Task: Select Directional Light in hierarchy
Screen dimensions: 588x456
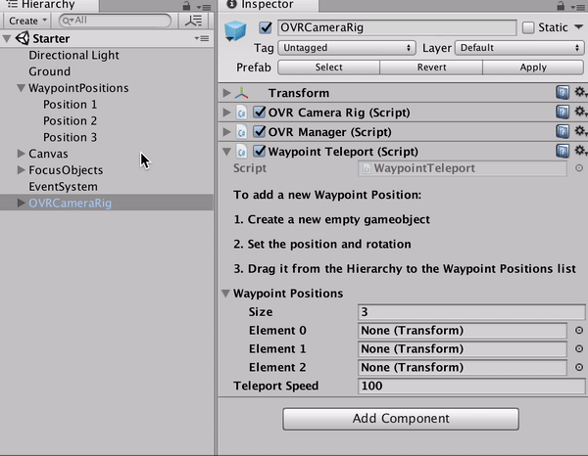Action: [x=73, y=56]
